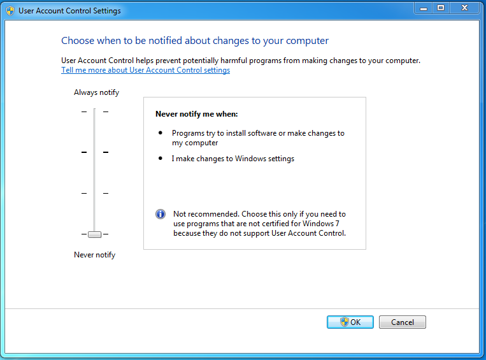Confirm the settings with the OK button

click(350, 322)
